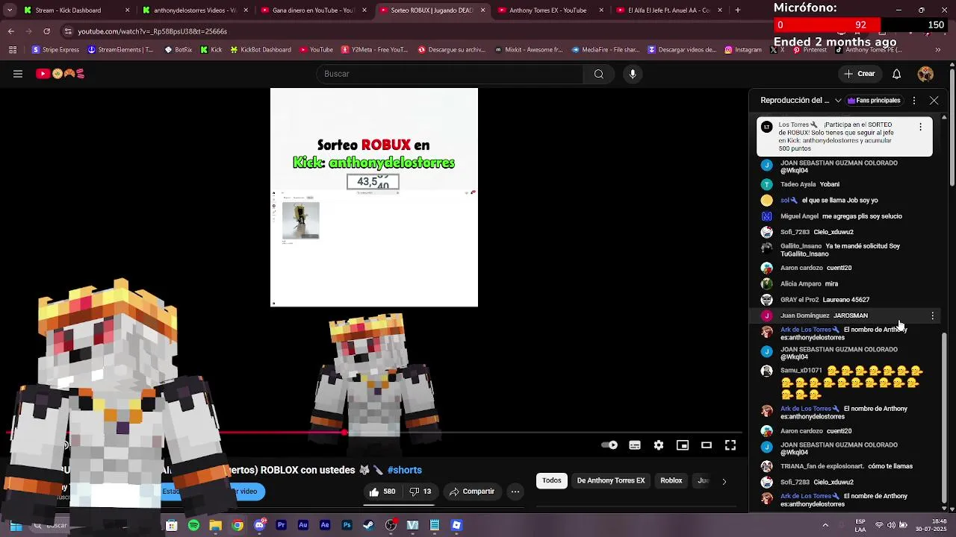The width and height of the screenshot is (956, 537).
Task: Open StreamElements bookmark
Action: tap(120, 50)
